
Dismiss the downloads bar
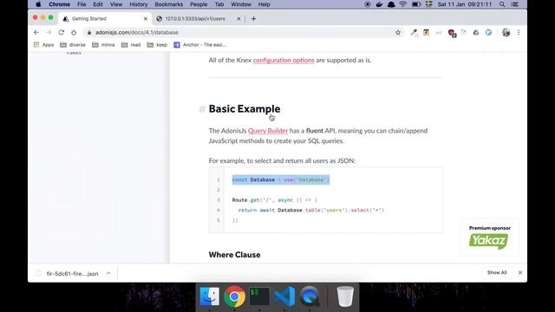(520, 273)
